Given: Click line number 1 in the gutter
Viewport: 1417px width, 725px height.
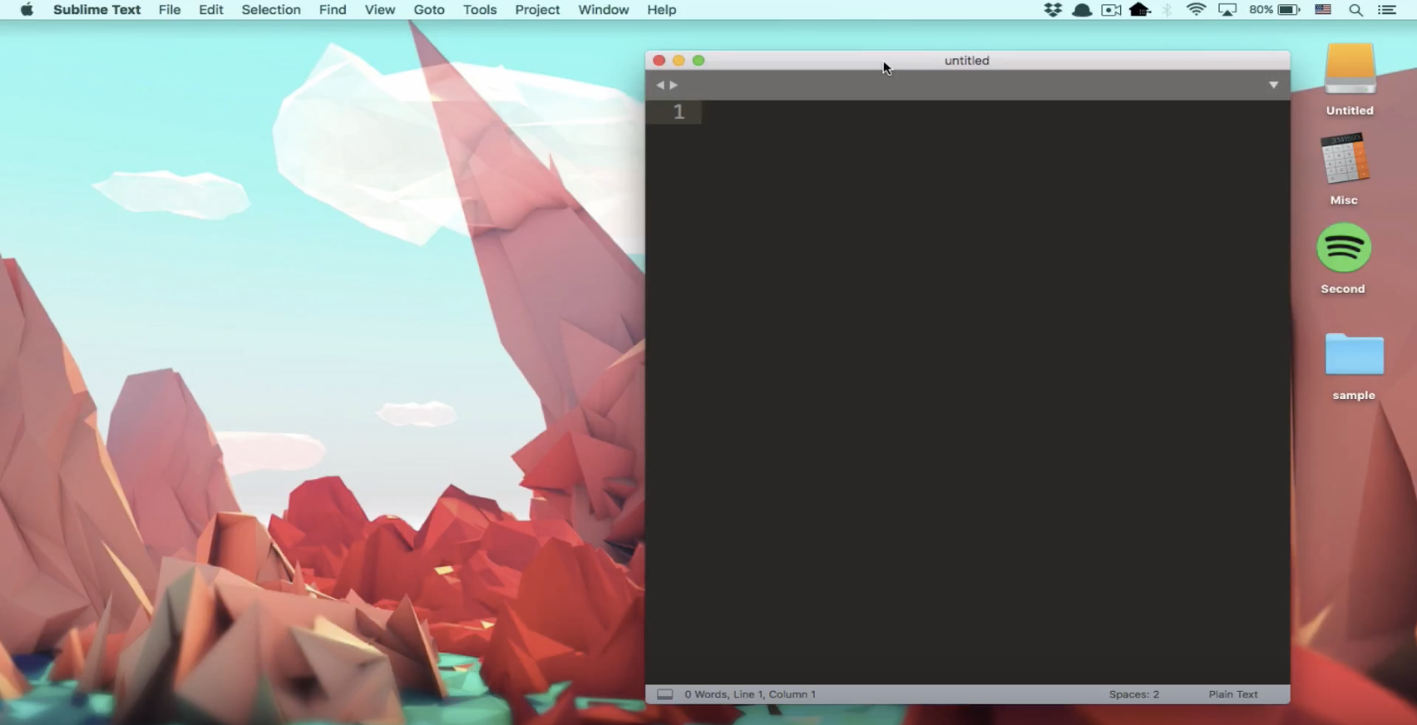Looking at the screenshot, I should pyautogui.click(x=679, y=112).
